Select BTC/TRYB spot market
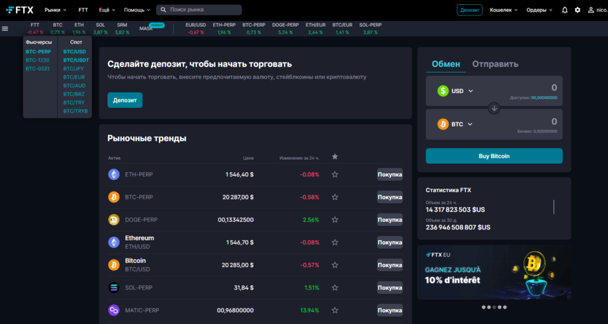Screen dimensions: 608x324 [x=75, y=111]
